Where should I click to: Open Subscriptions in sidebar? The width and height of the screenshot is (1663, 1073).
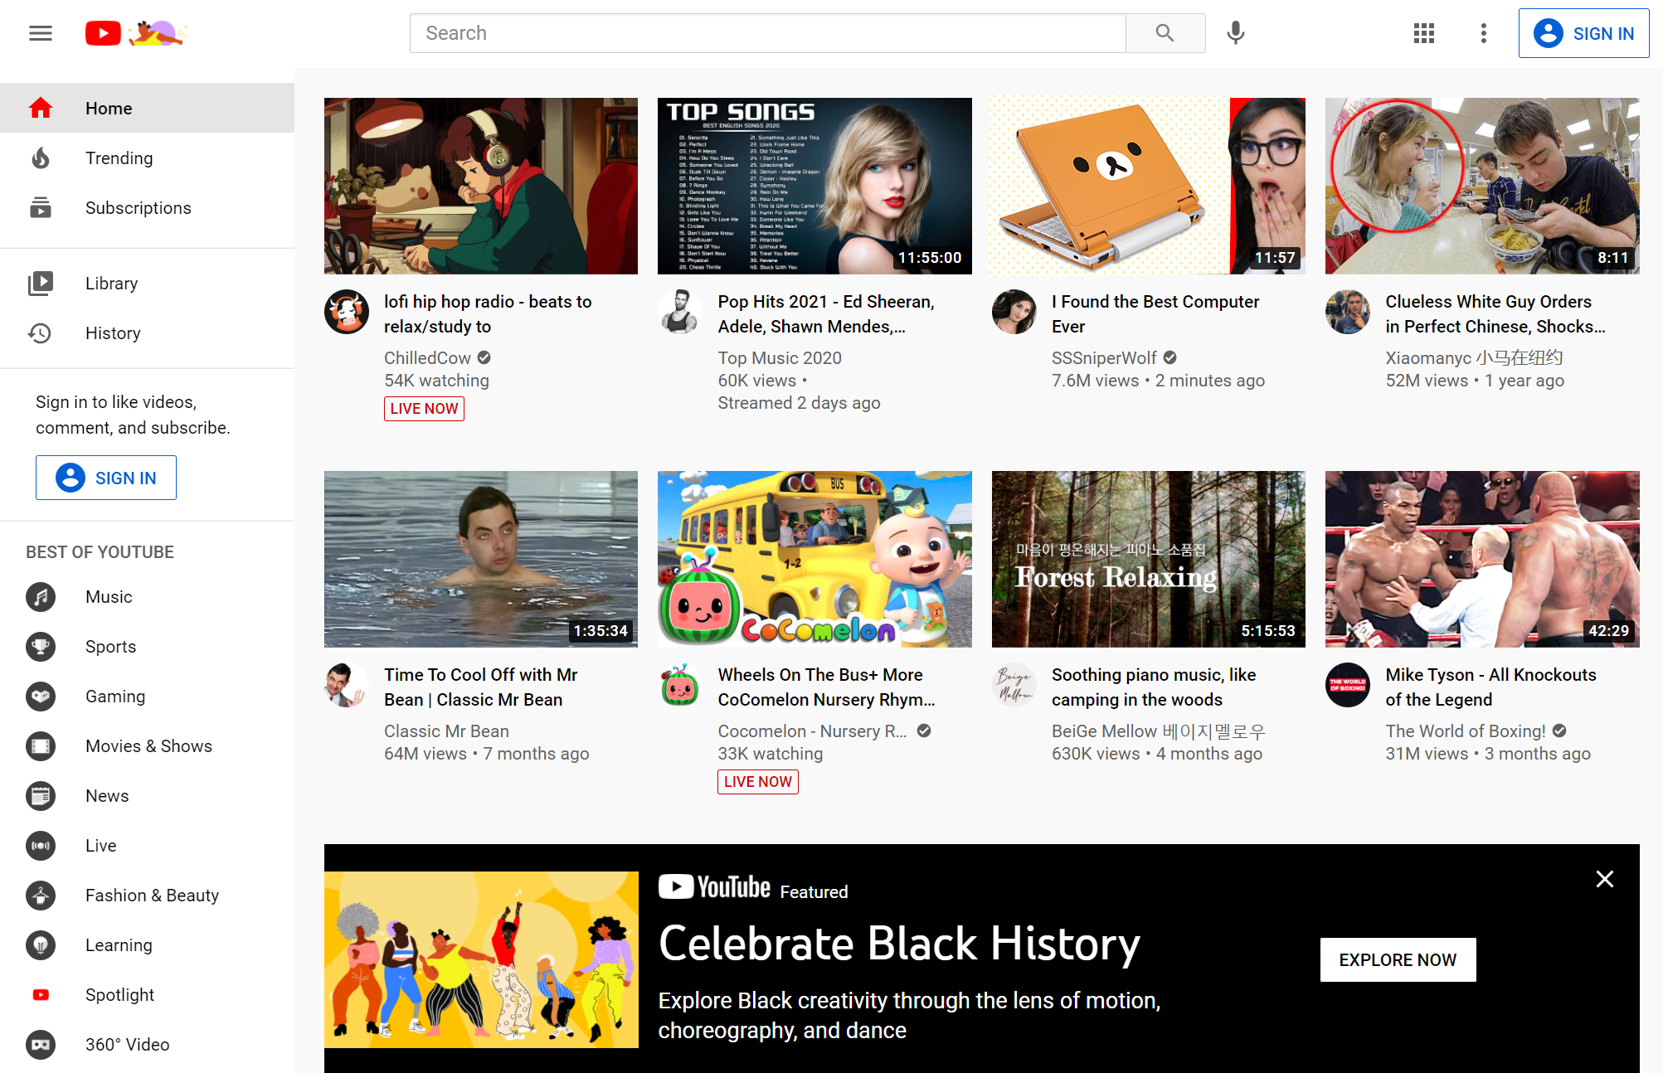[x=138, y=208]
